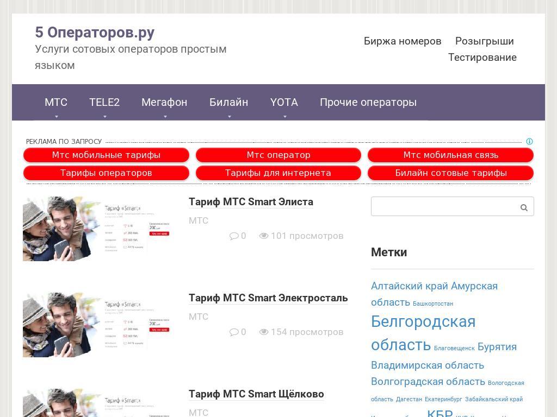Select the Бурятия tag

coord(497,346)
